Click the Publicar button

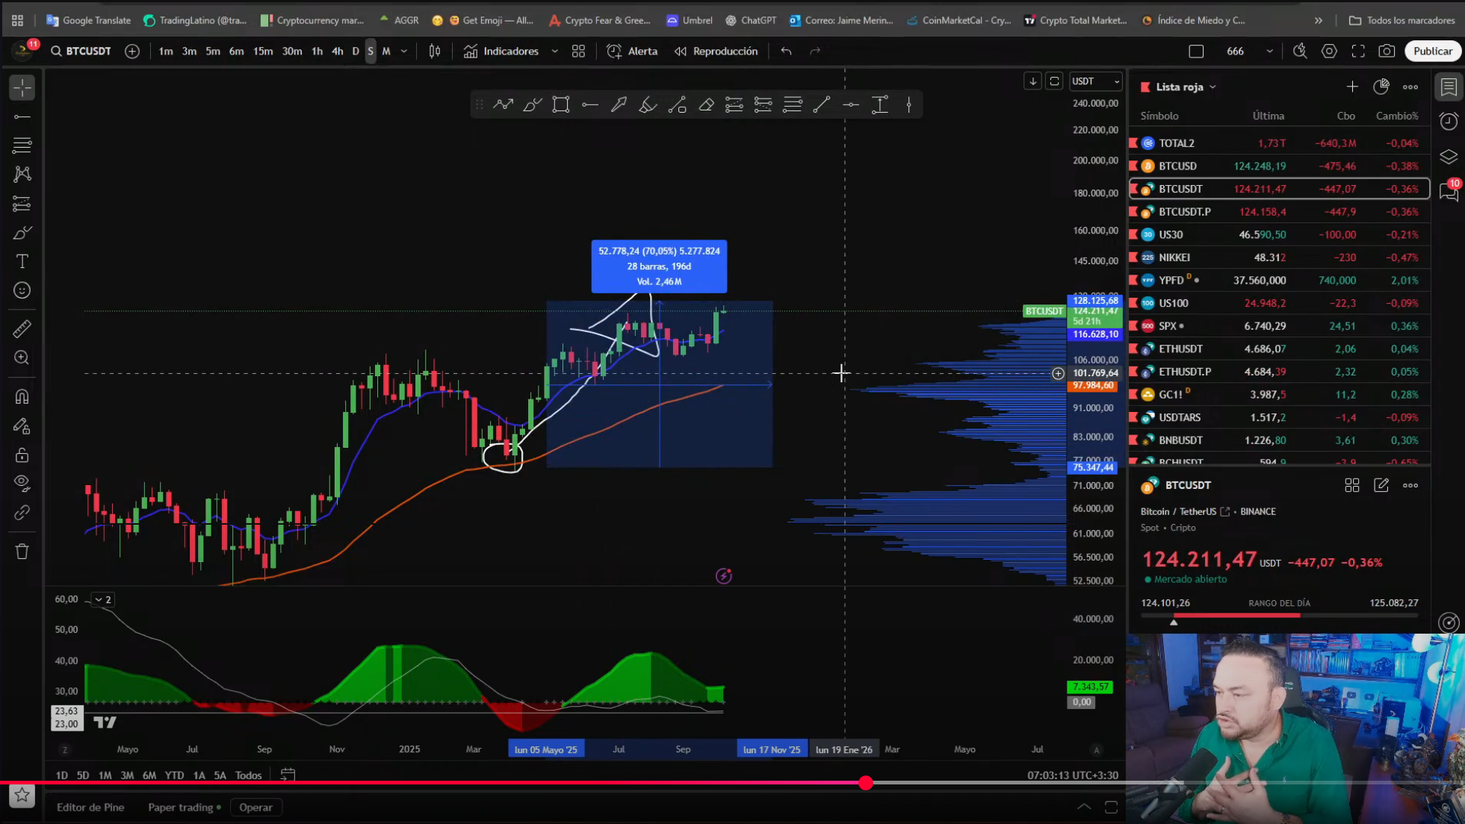point(1432,51)
